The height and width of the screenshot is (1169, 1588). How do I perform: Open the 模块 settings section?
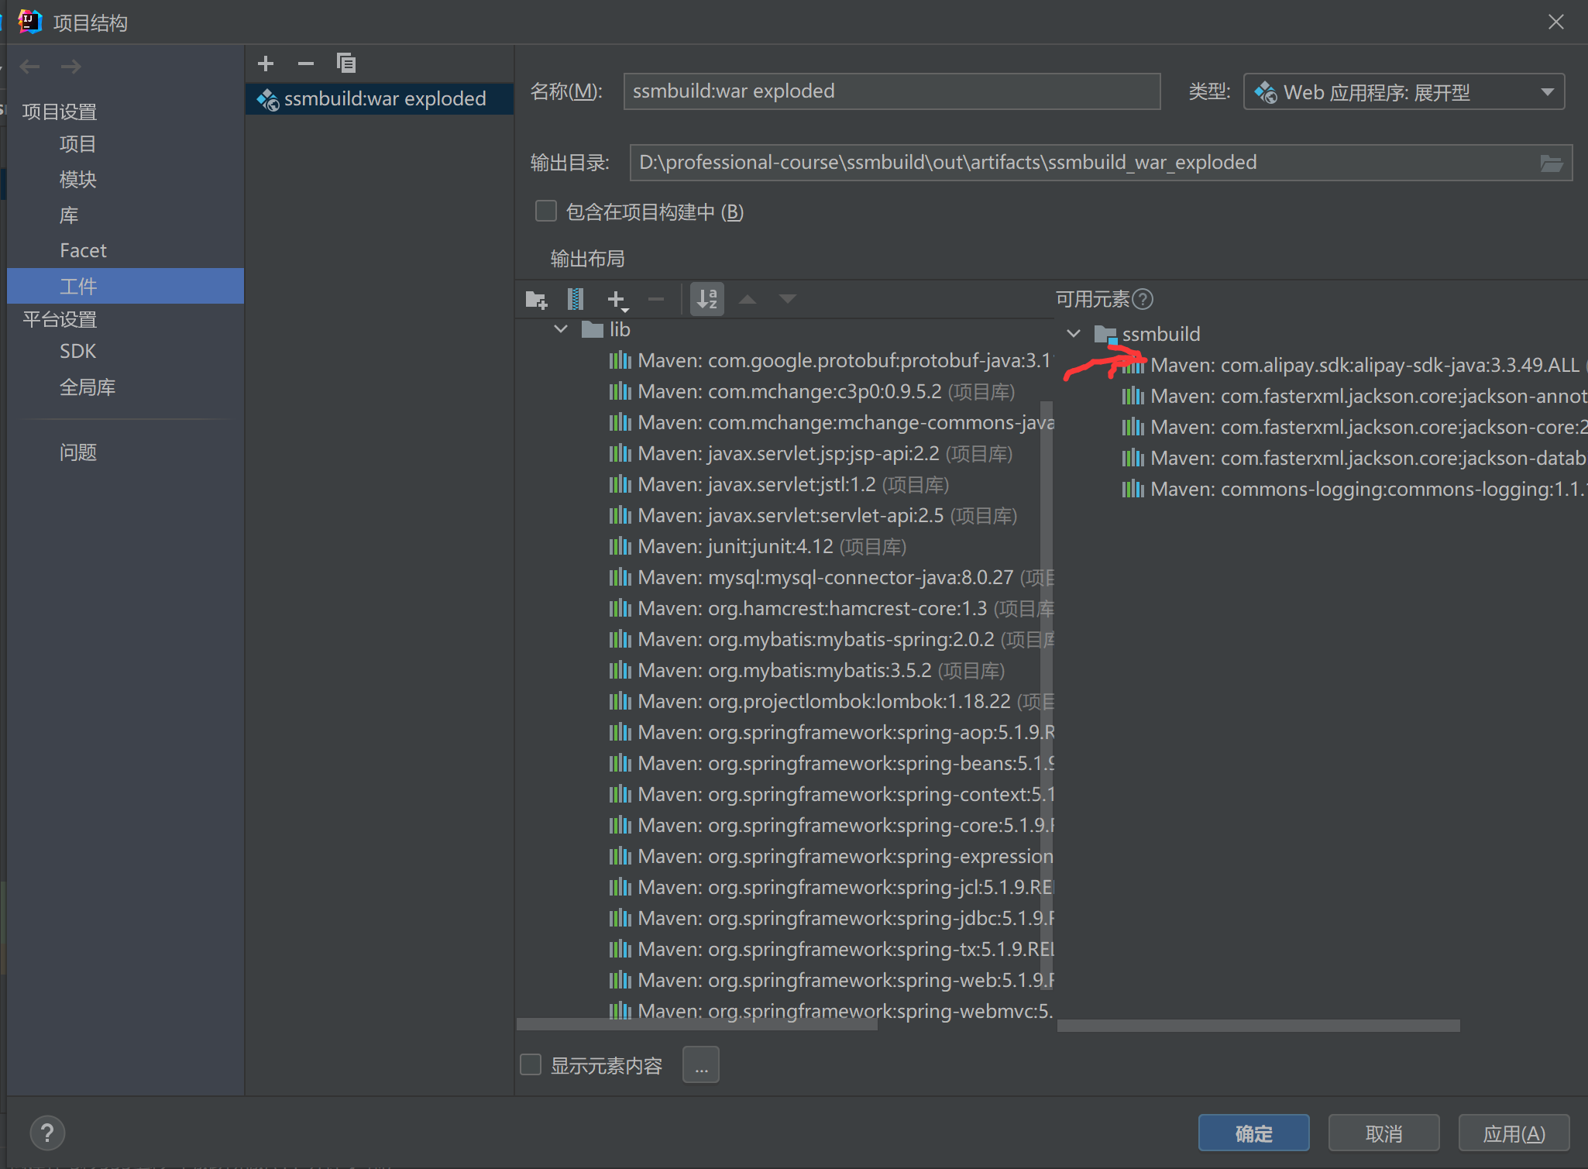click(78, 180)
